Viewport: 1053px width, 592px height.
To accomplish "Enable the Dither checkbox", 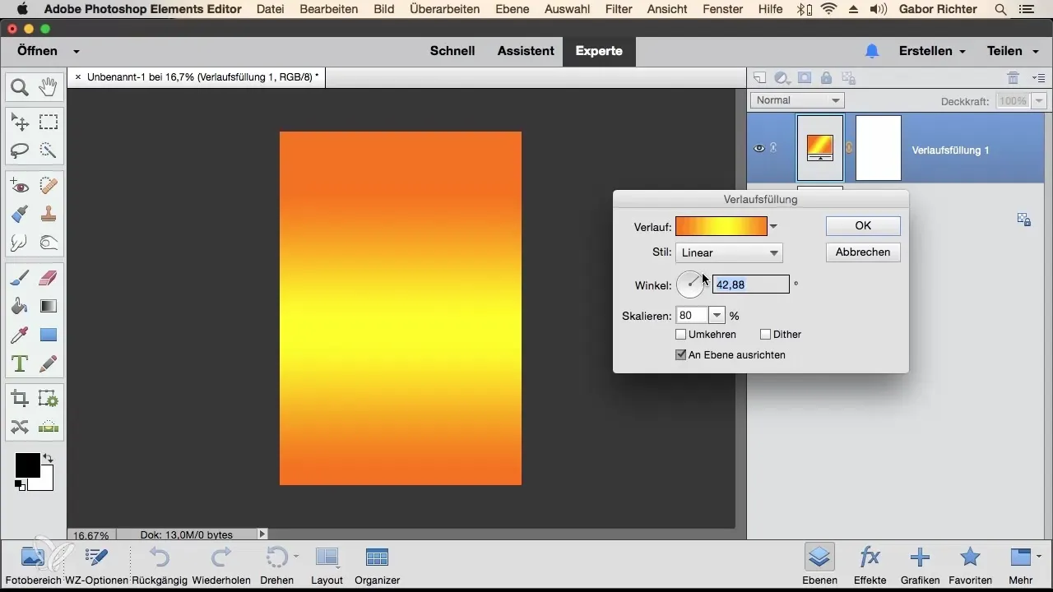I will [x=766, y=335].
